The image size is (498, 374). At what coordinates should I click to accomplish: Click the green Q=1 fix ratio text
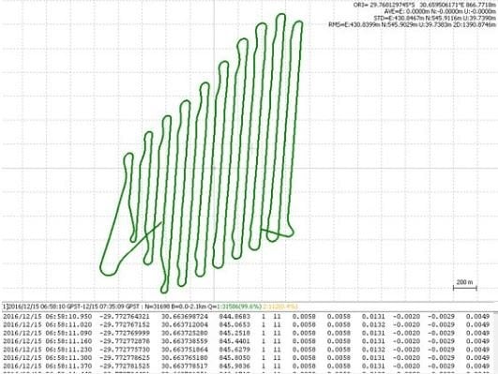238,307
